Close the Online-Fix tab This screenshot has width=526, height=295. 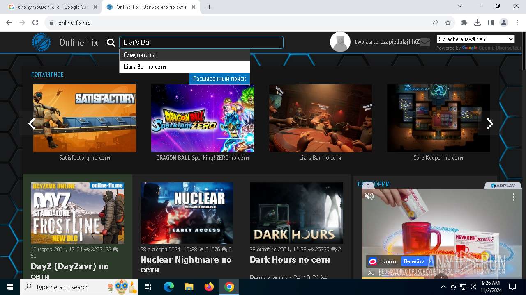[194, 7]
